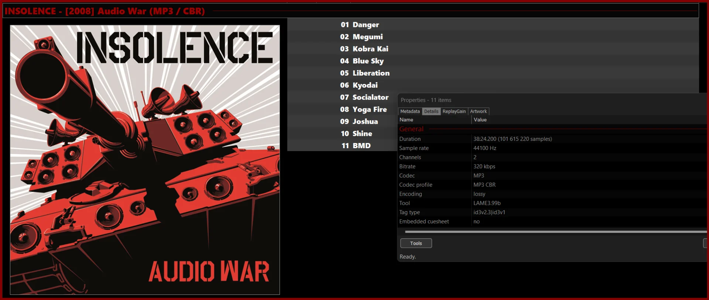Click the Value column header
Image resolution: width=709 pixels, height=300 pixels.
point(589,120)
